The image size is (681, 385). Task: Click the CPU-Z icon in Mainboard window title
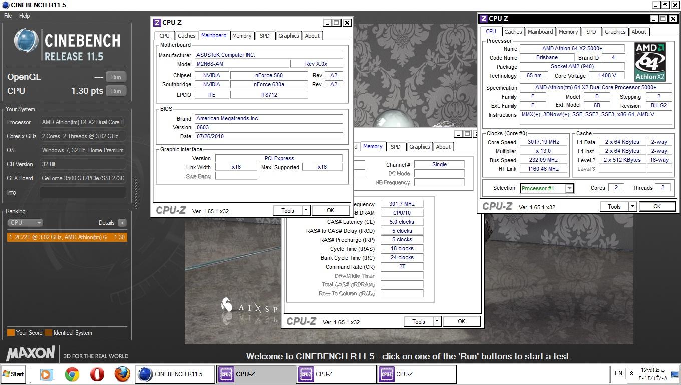[157, 22]
